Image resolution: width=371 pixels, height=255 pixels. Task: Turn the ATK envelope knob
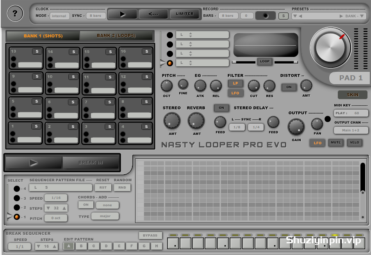click(200, 85)
